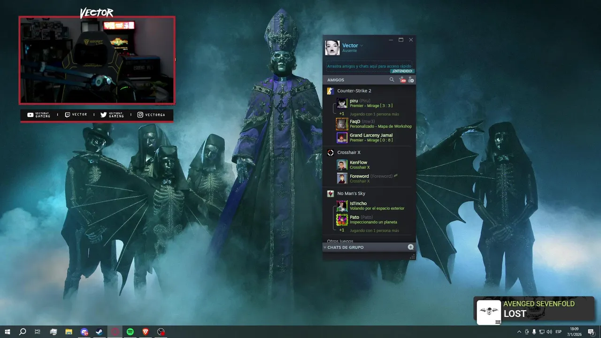Click the quick-access favorites drop area
Viewport: 601px width, 338px height.
point(369,66)
